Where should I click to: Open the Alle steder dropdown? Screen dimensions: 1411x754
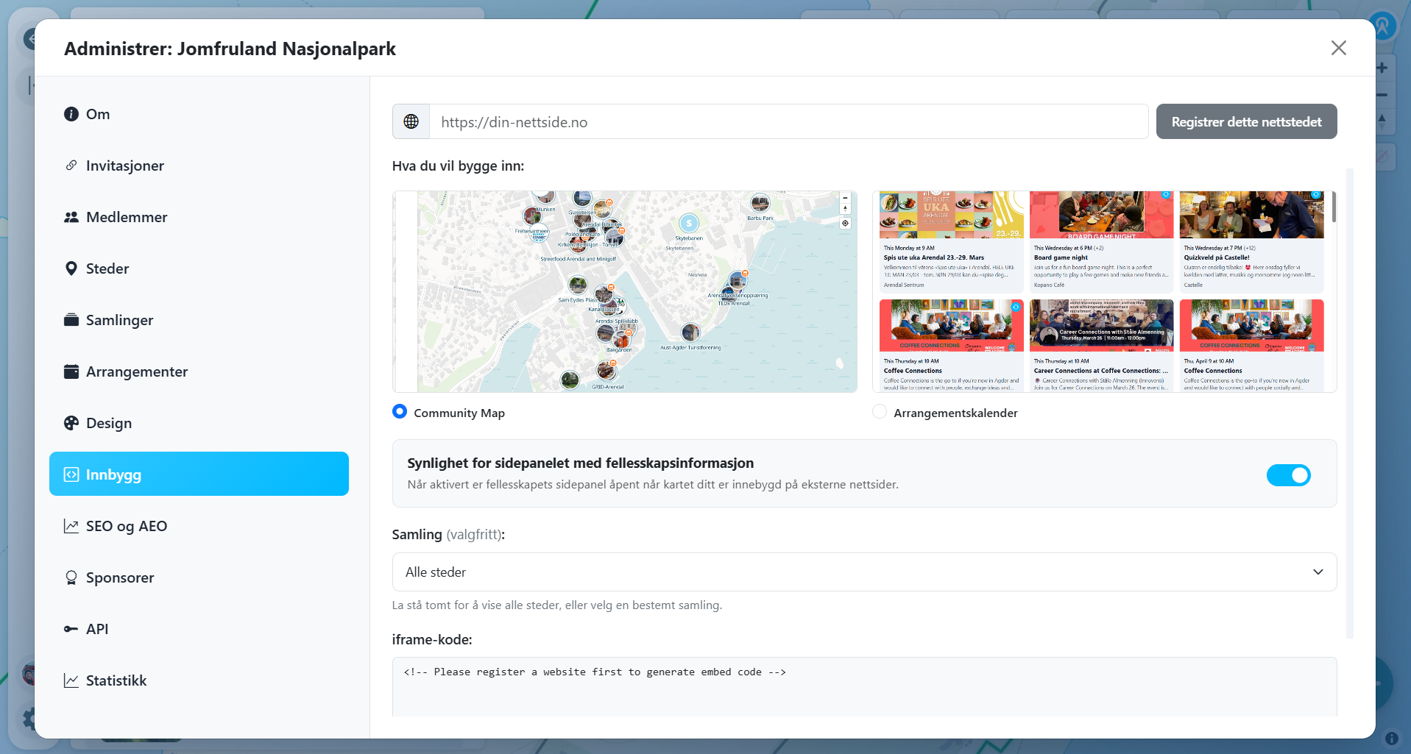864,572
